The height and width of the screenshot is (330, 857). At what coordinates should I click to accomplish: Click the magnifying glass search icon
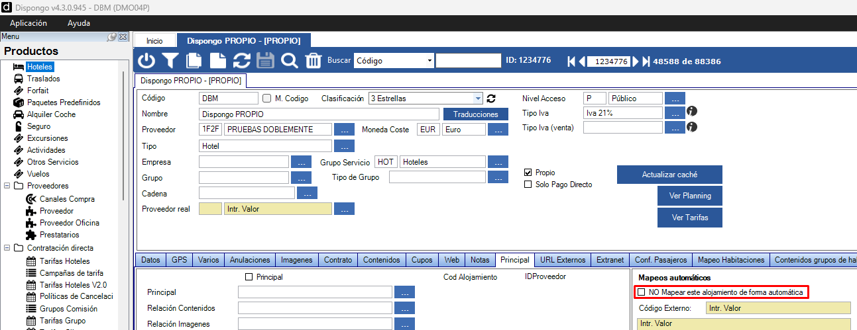[x=289, y=61]
